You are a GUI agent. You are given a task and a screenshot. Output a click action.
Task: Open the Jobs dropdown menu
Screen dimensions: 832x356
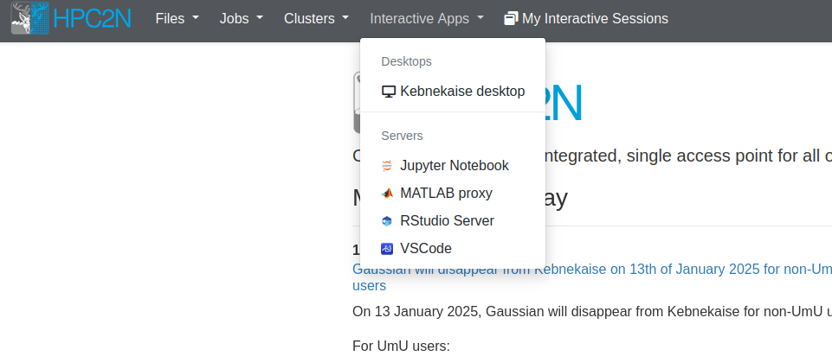(x=242, y=18)
